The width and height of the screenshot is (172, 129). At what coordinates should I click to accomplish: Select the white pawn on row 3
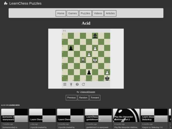coord(95,48)
